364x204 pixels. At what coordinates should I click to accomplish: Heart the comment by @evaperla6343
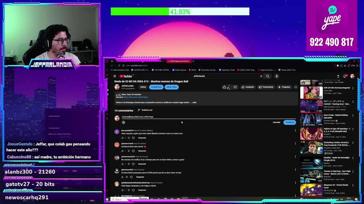coord(133,138)
